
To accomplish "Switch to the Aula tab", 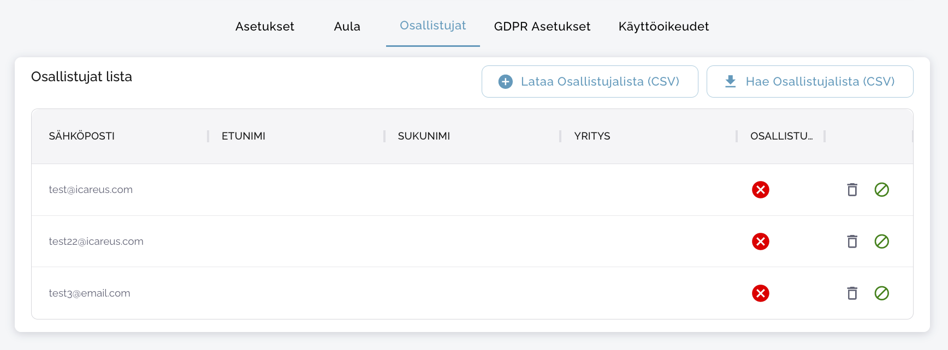I will pyautogui.click(x=347, y=27).
